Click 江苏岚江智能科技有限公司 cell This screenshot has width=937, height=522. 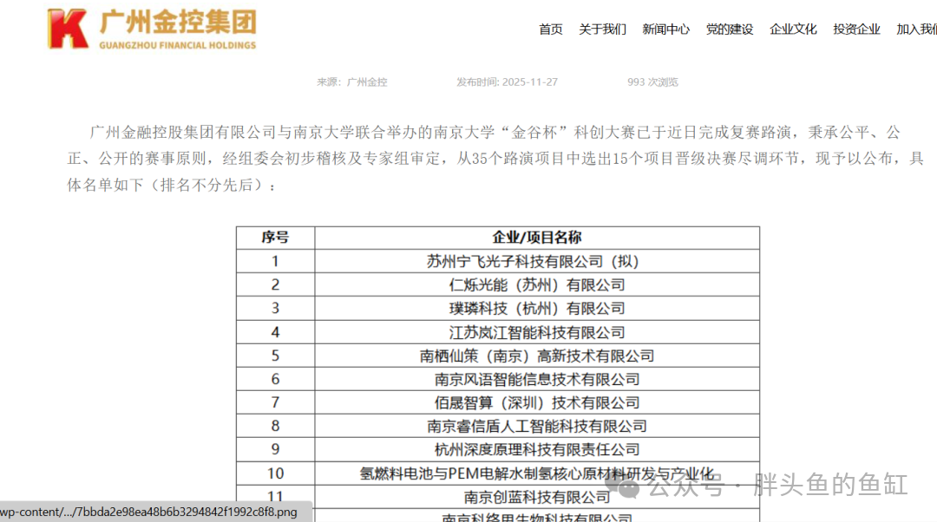(x=537, y=332)
